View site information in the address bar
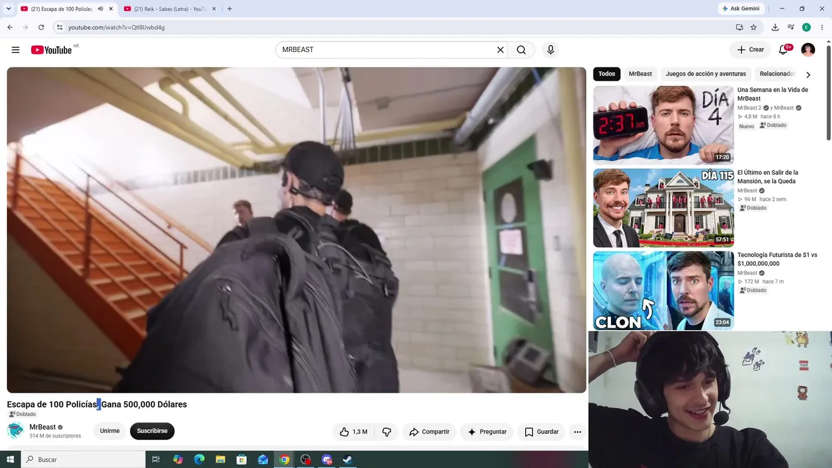This screenshot has width=832, height=468. [59, 27]
